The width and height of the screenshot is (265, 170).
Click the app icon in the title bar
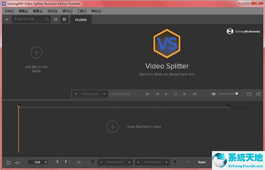click(4, 4)
